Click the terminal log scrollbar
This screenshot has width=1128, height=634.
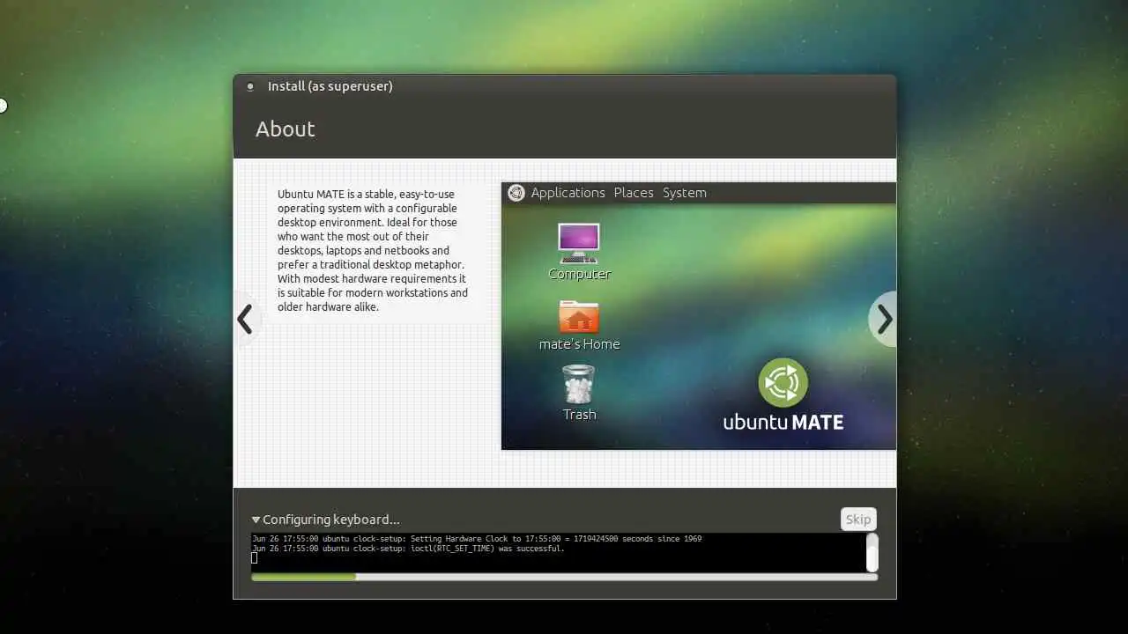point(872,552)
